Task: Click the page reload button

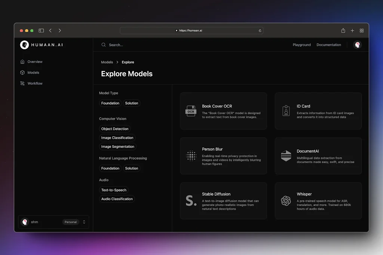Action: [260, 31]
